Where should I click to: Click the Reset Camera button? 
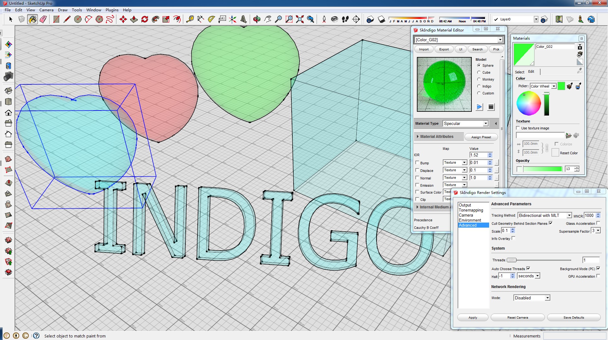pos(517,317)
